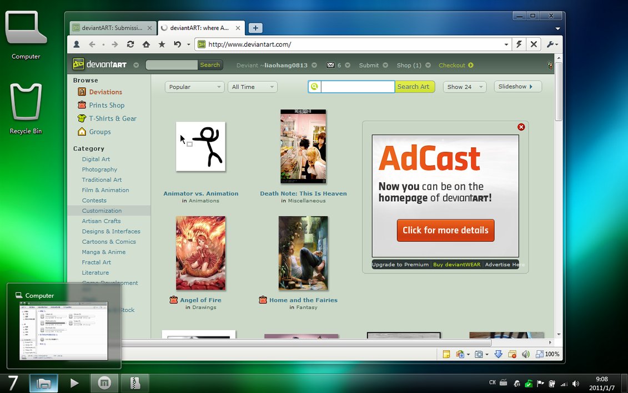Open downloads via blue arrow icon
Image resolution: width=628 pixels, height=393 pixels.
[x=498, y=354]
